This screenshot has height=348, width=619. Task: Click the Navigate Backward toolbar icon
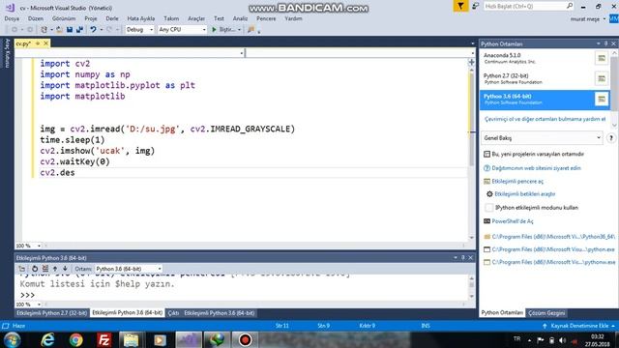click(x=15, y=30)
